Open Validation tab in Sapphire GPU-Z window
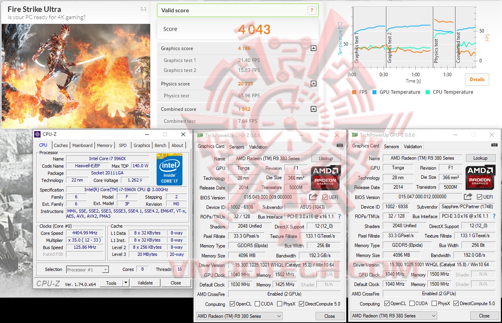This screenshot has width=502, height=323. tap(413, 146)
